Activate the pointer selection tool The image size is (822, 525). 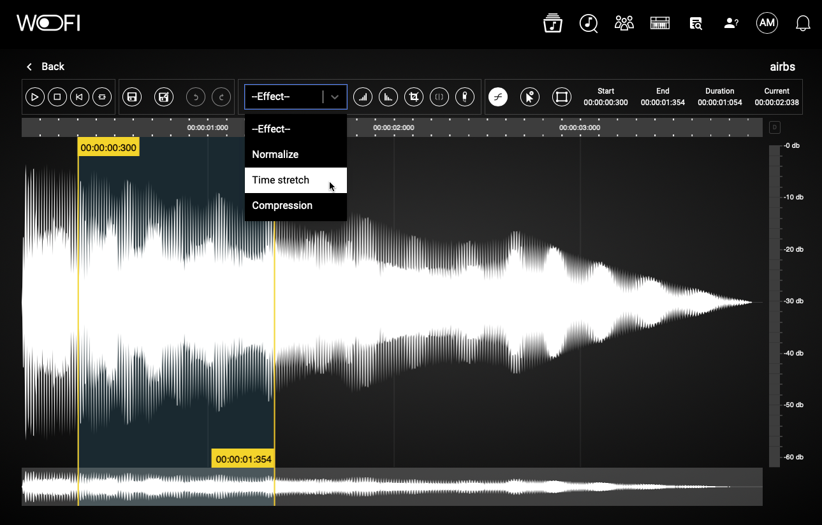530,97
